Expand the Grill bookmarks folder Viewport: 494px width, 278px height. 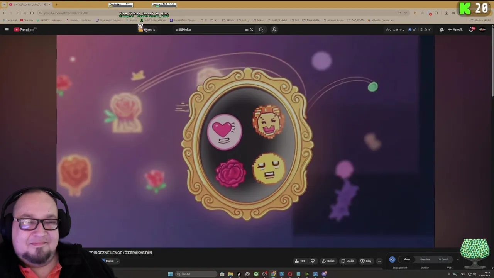(x=295, y=20)
